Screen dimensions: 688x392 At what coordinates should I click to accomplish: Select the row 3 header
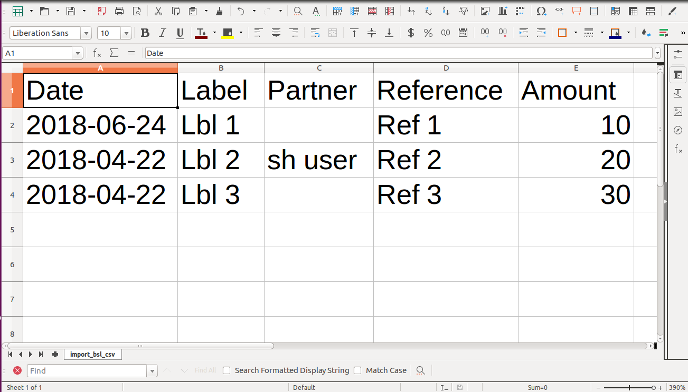click(12, 160)
